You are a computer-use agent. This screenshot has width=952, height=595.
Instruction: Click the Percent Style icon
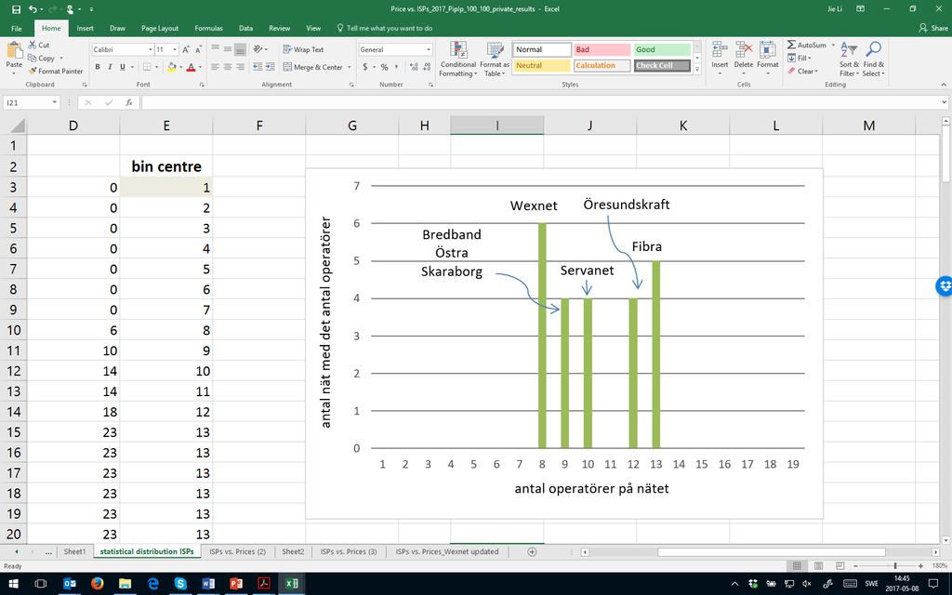pos(384,67)
